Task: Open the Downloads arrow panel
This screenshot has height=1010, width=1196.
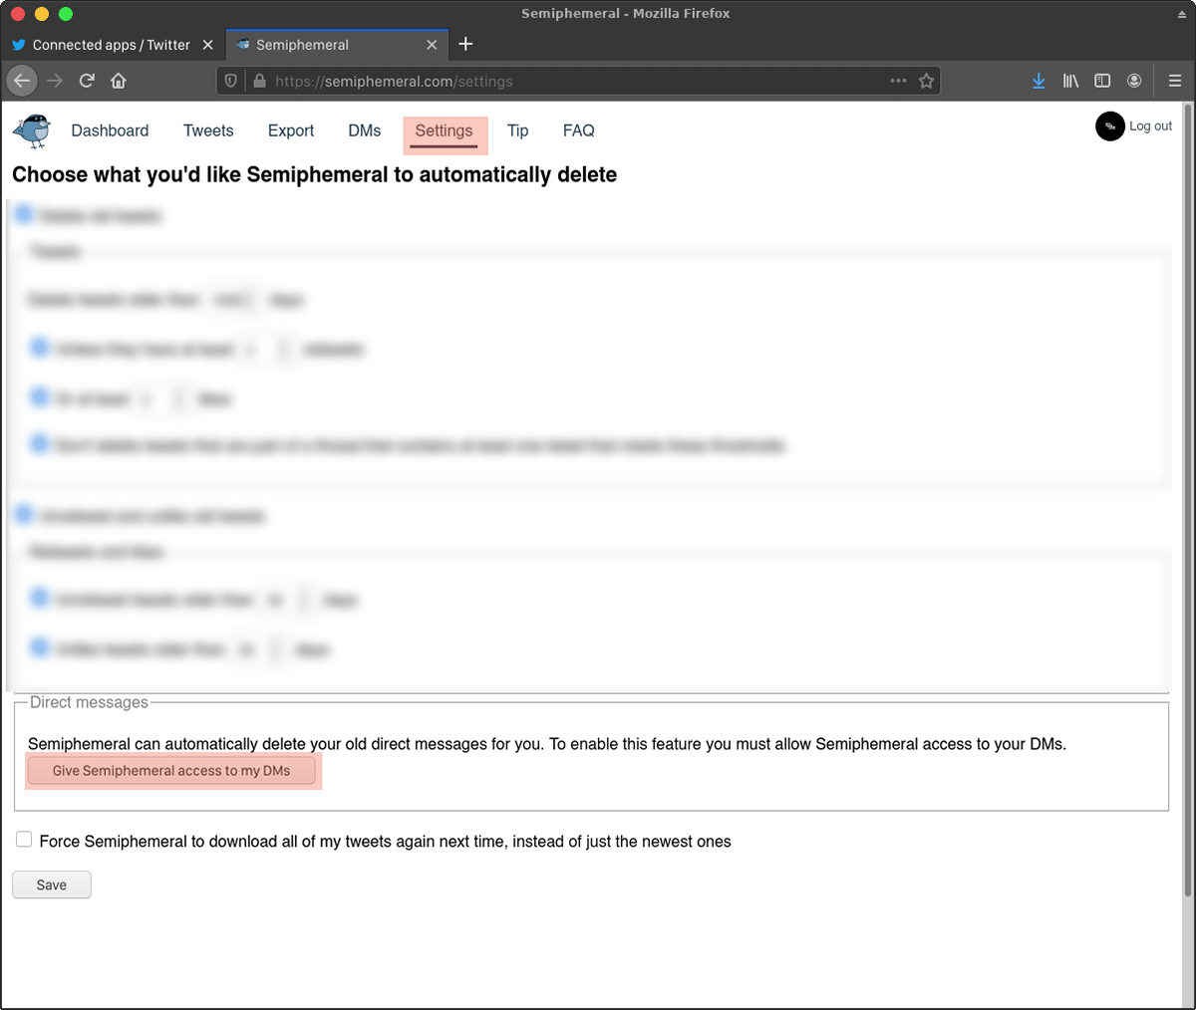Action: pos(1039,81)
